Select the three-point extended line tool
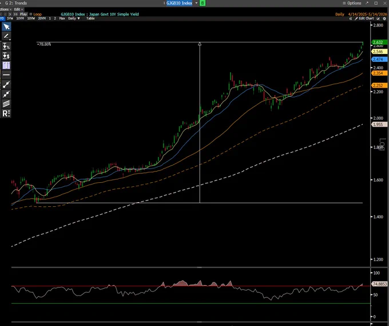Screen dimensions: 389x326 (6, 94)
